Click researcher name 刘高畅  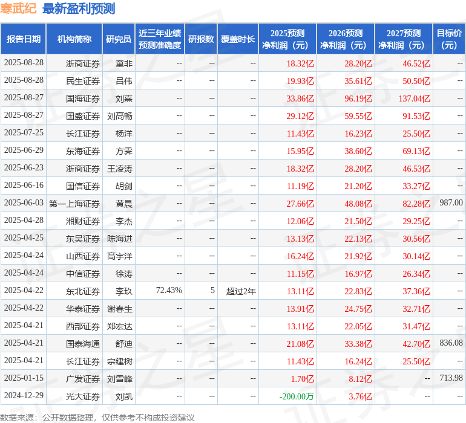120,116
